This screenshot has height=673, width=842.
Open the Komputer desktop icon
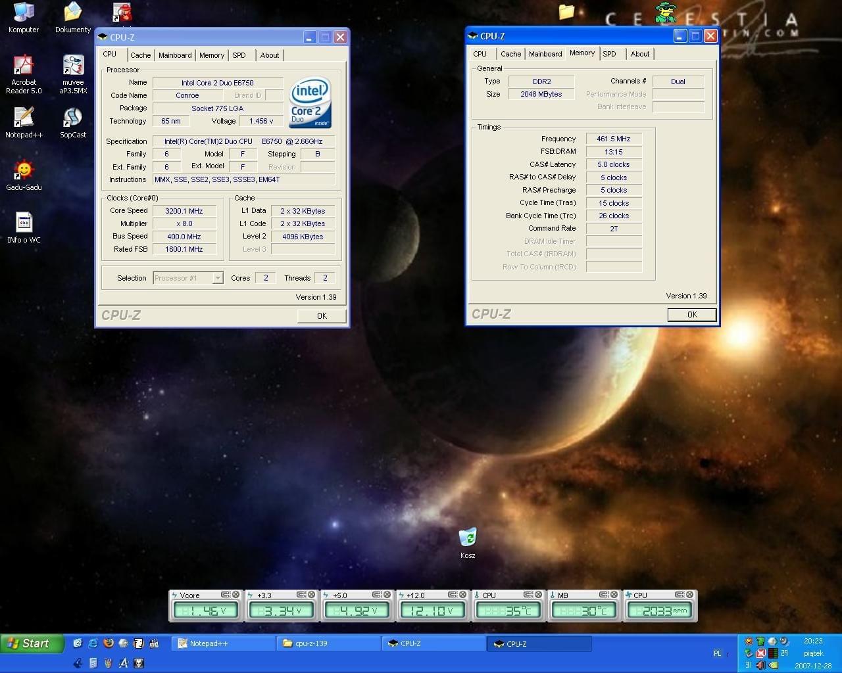pyautogui.click(x=24, y=17)
